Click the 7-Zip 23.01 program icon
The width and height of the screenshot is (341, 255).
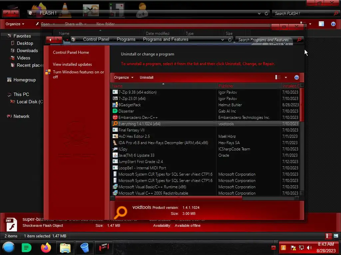[115, 98]
